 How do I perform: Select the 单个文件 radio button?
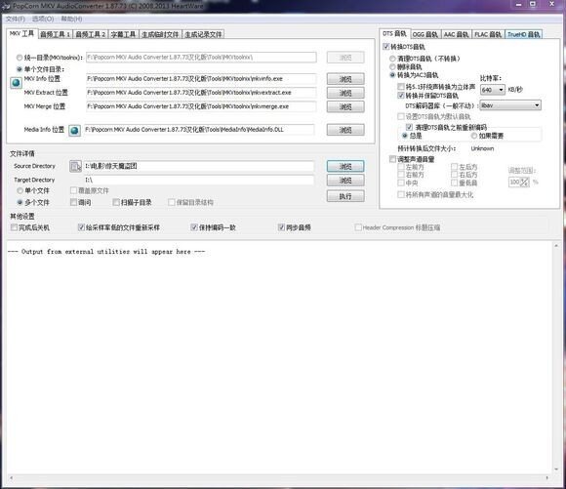pyautogui.click(x=20, y=190)
